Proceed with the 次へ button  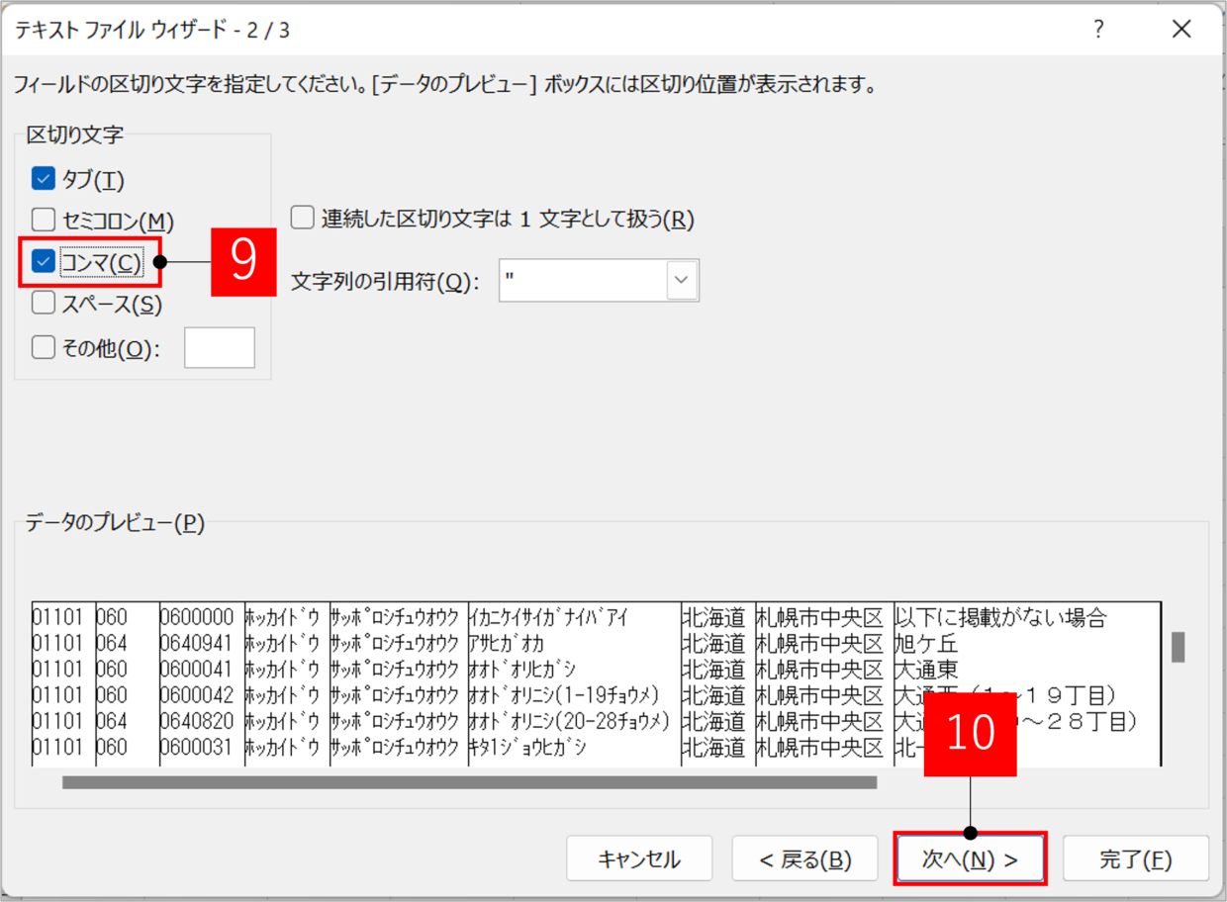point(970,858)
